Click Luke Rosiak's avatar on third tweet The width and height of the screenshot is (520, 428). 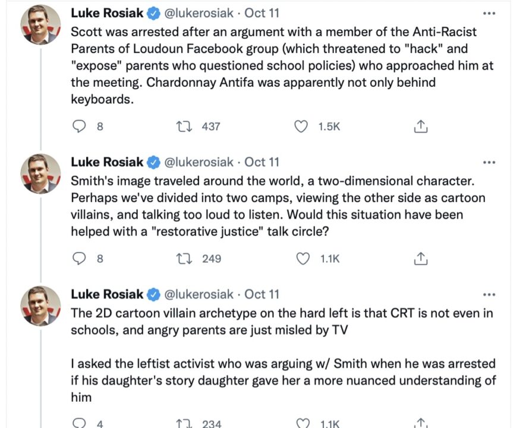click(x=41, y=306)
